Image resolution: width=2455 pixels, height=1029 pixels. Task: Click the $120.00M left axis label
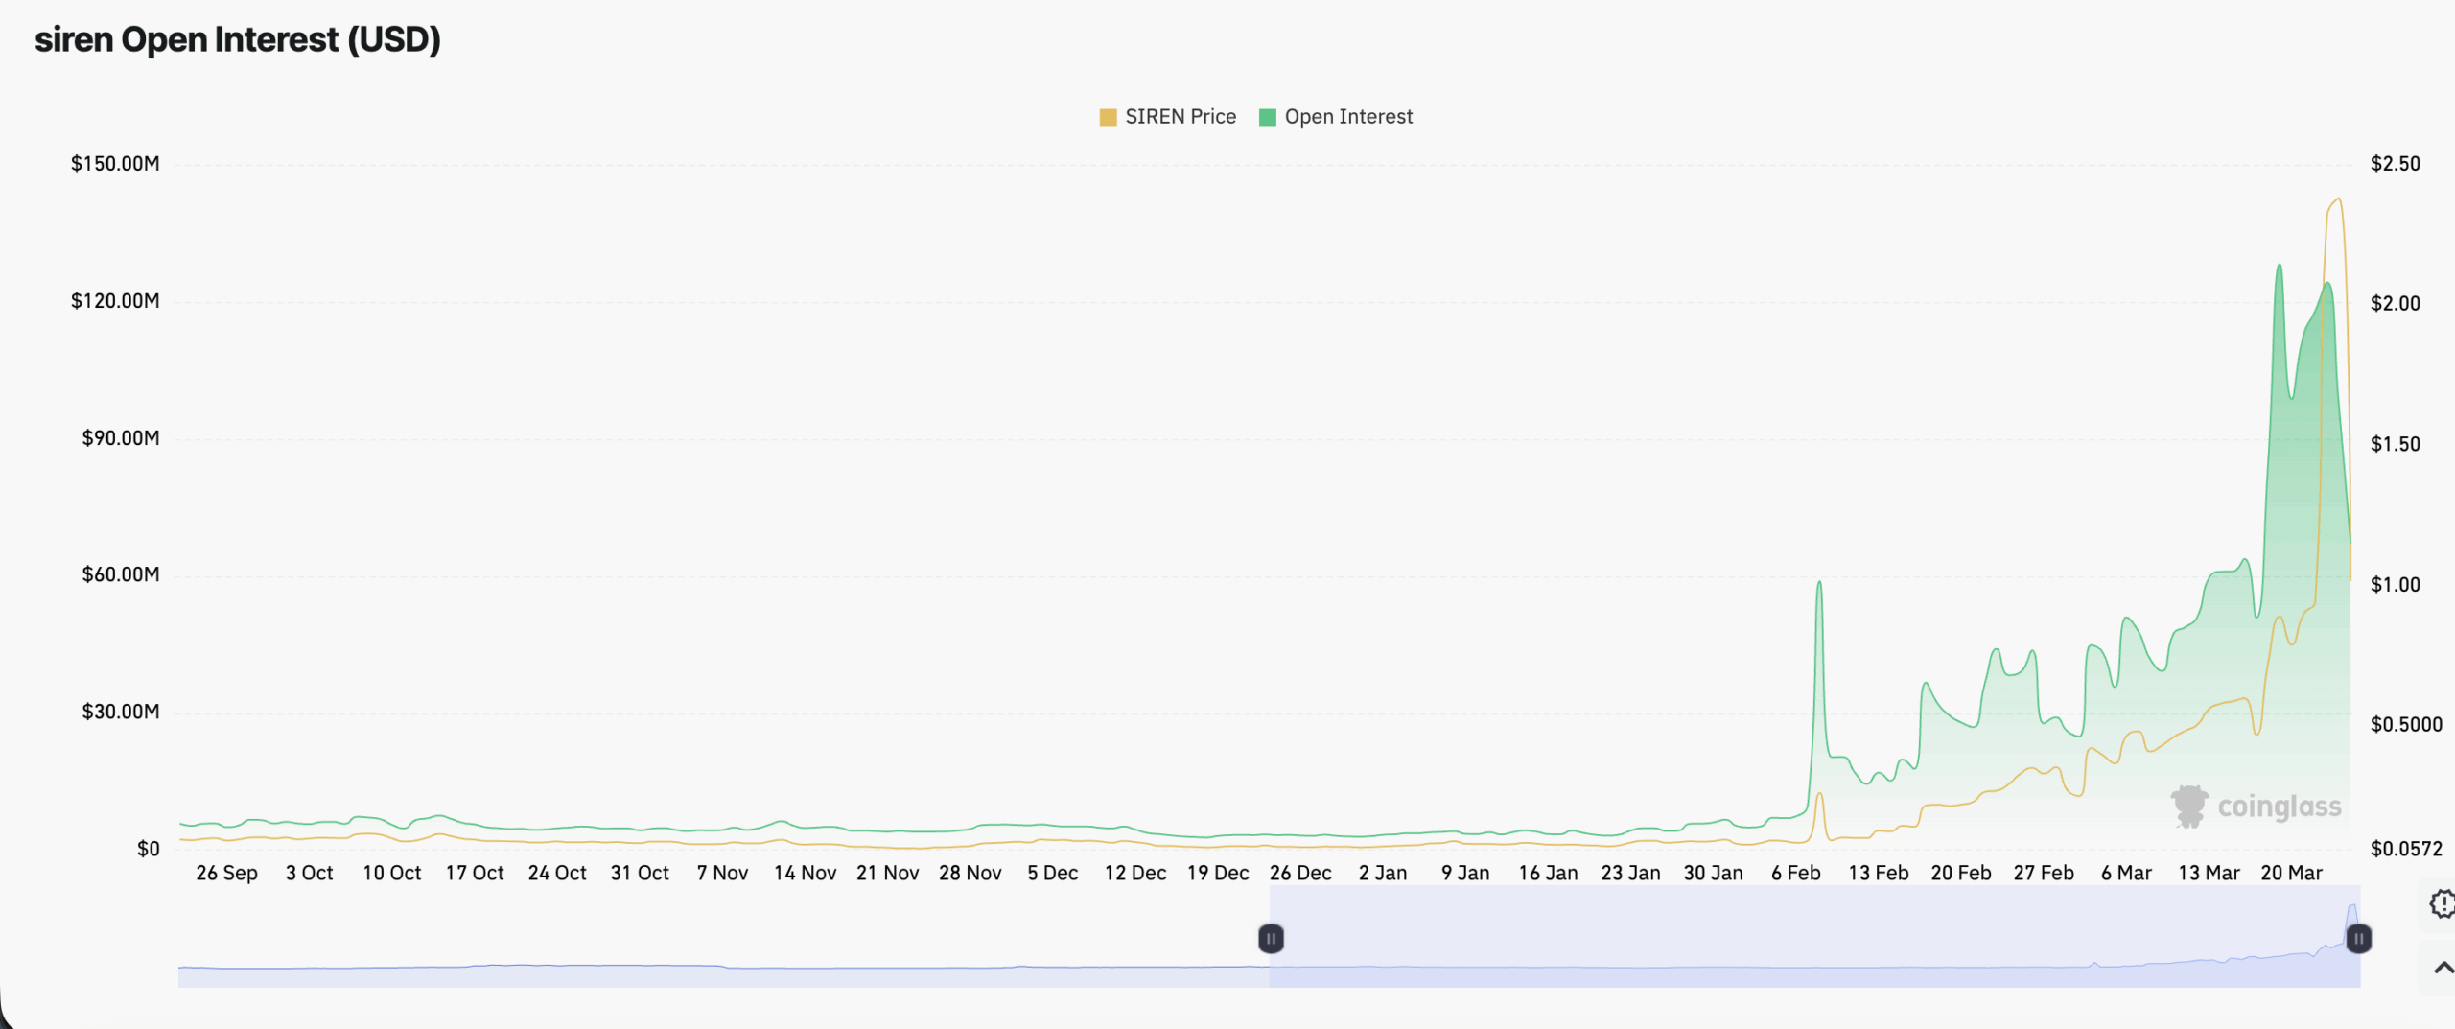(115, 301)
